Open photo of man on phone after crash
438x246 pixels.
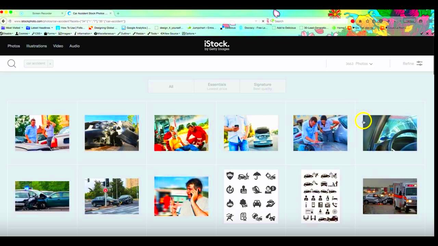(181, 196)
